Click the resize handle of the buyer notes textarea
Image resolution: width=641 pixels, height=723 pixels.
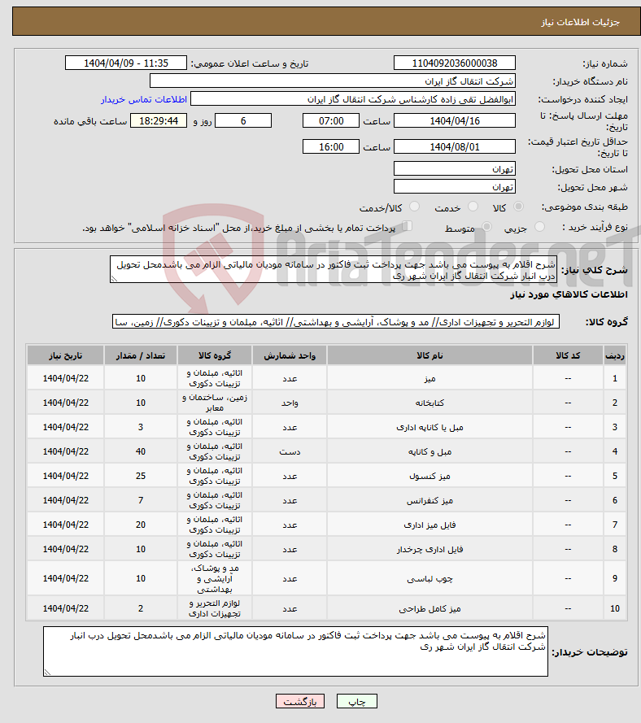pos(47,673)
